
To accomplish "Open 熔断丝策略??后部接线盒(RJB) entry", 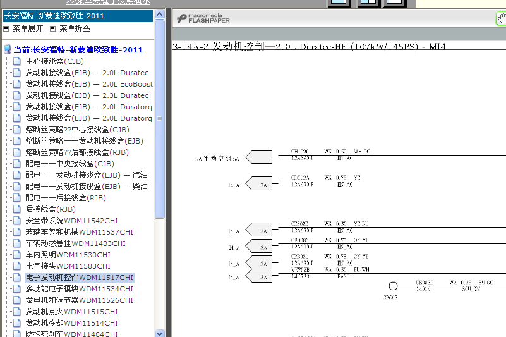I will [77, 152].
